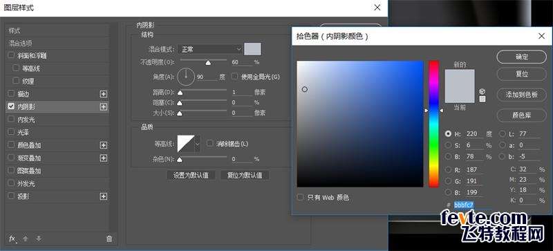This screenshot has height=251, width=553.
Task: Add another 投影 effect with plus icon
Action: click(x=103, y=196)
